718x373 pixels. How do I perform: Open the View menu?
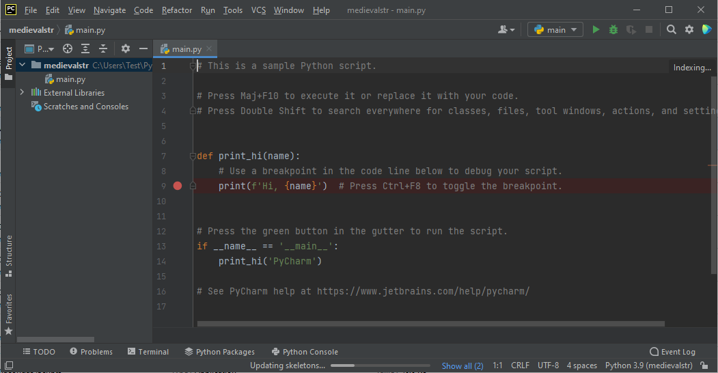click(x=77, y=10)
